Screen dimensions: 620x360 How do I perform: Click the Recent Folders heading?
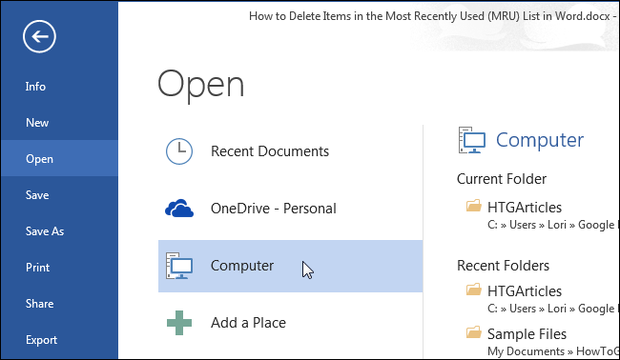pos(503,266)
